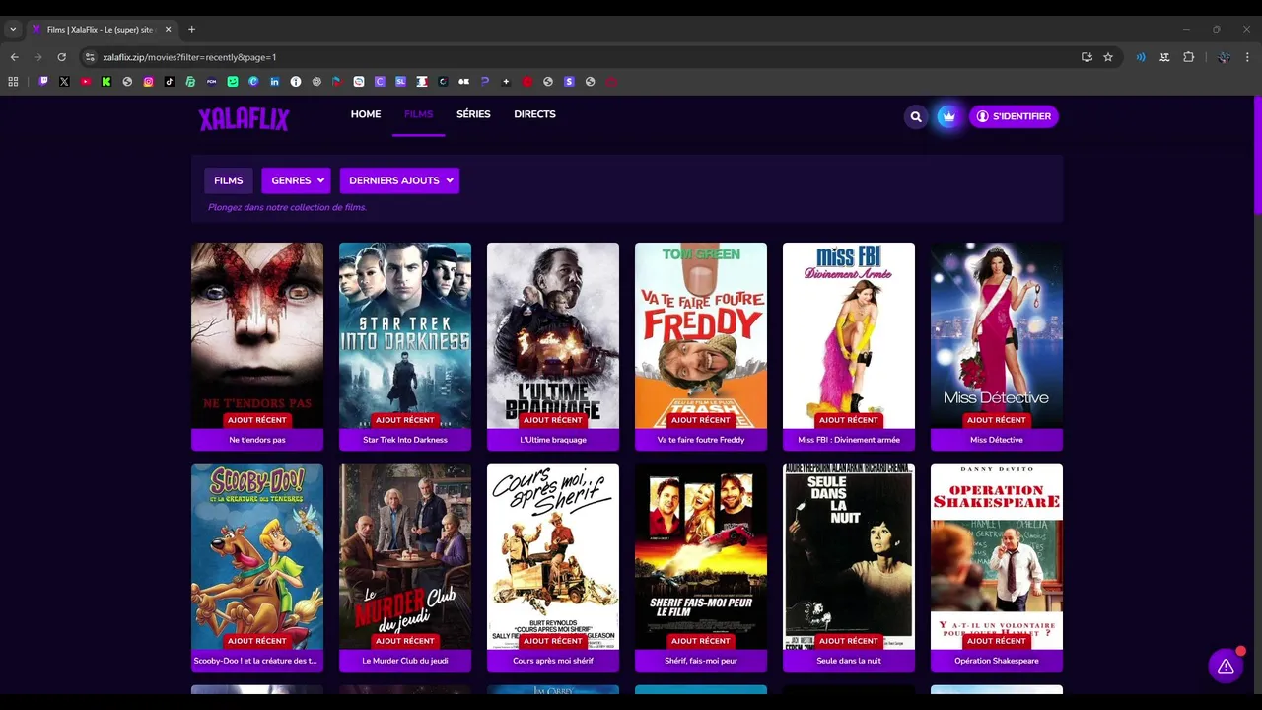This screenshot has height=710, width=1262.
Task: Click the install app icon in address bar
Action: [x=1087, y=57]
